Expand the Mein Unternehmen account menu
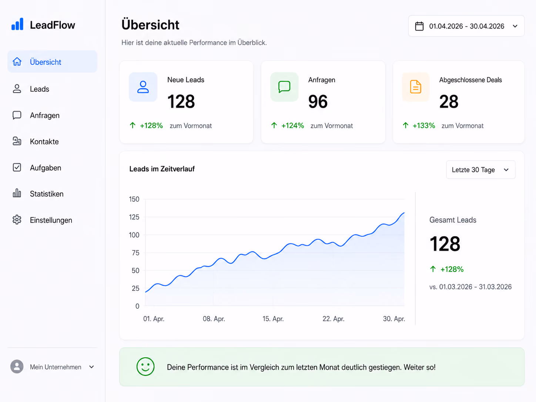 click(x=52, y=367)
